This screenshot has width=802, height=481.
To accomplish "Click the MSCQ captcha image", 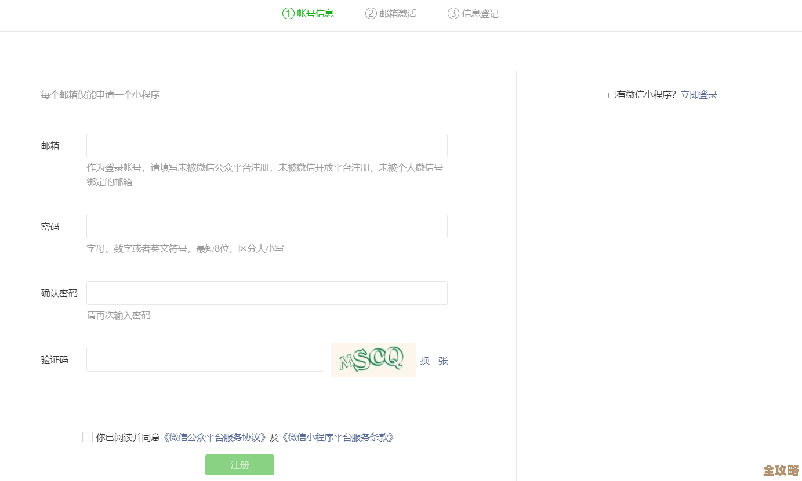I will pos(373,359).
